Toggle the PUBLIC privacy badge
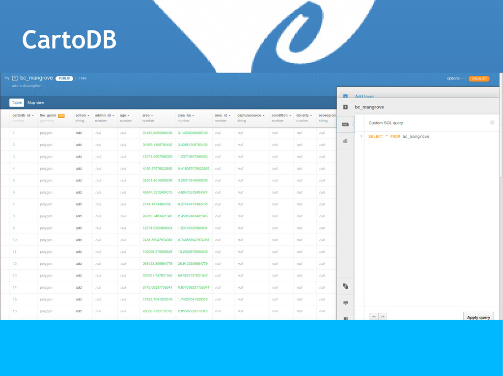503x376 pixels. tap(64, 78)
